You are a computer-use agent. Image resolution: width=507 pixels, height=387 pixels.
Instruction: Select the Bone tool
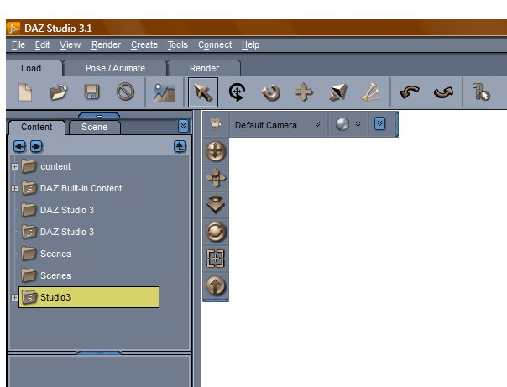[x=371, y=92]
